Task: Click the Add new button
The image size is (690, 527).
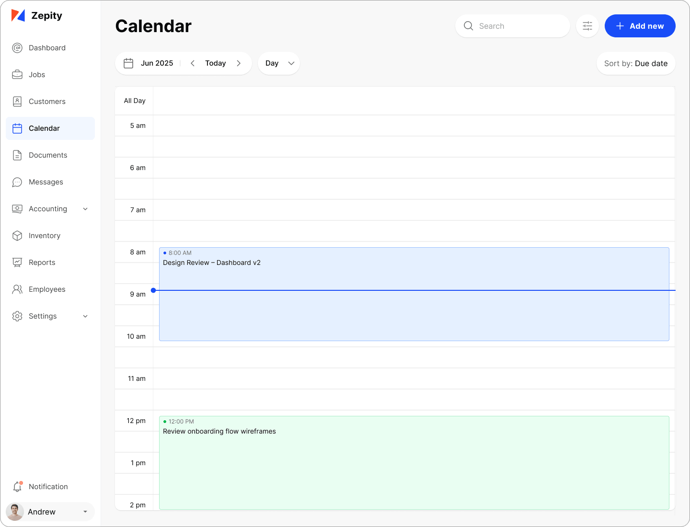Action: [640, 26]
